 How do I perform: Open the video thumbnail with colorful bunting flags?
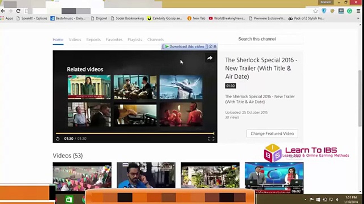(x=82, y=177)
